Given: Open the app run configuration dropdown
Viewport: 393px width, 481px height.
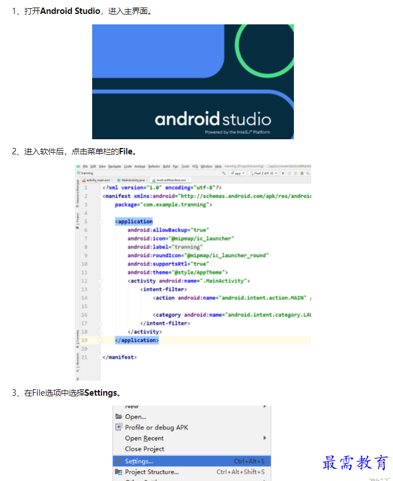Looking at the screenshot, I should (x=238, y=173).
